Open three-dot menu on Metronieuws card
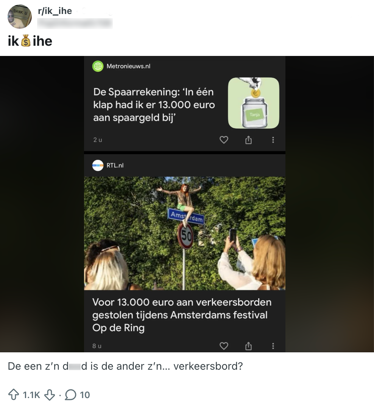Viewport: 374px width, 406px height. tap(273, 140)
